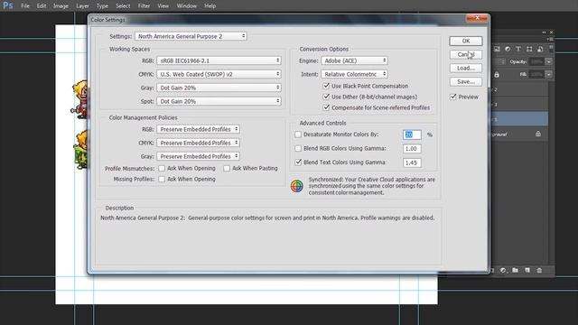The height and width of the screenshot is (325, 578).
Task: Open the Filter menu
Action: [144, 6]
